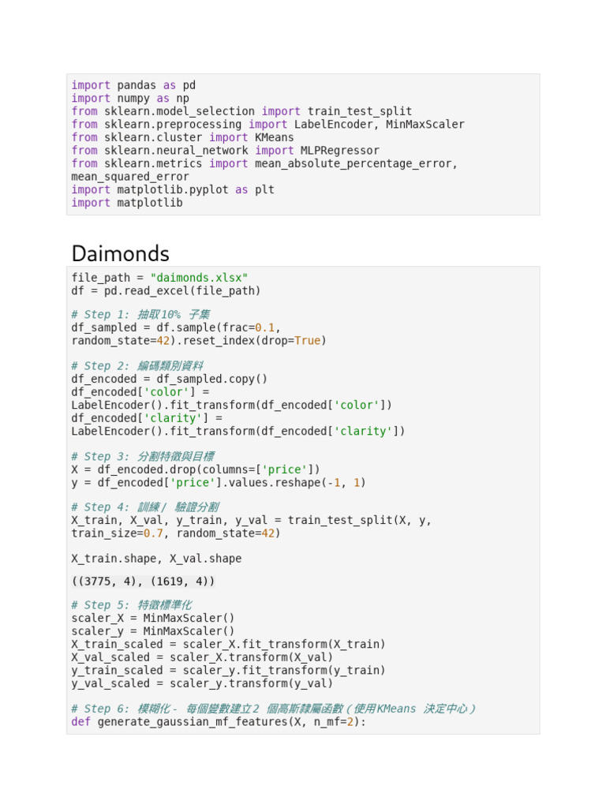This screenshot has width=606, height=808.
Task: Click the file_path assignment line
Action: tap(159, 278)
